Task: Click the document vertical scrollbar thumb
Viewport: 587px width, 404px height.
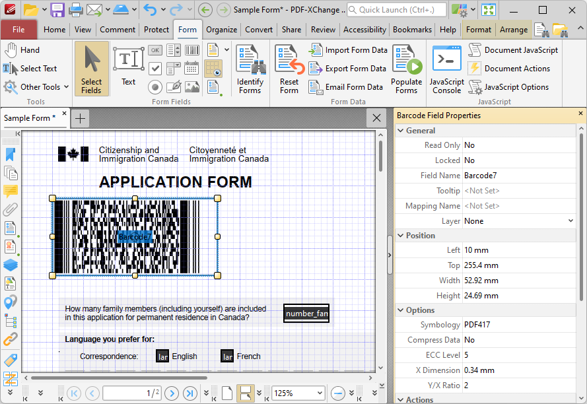Action: pos(381,156)
